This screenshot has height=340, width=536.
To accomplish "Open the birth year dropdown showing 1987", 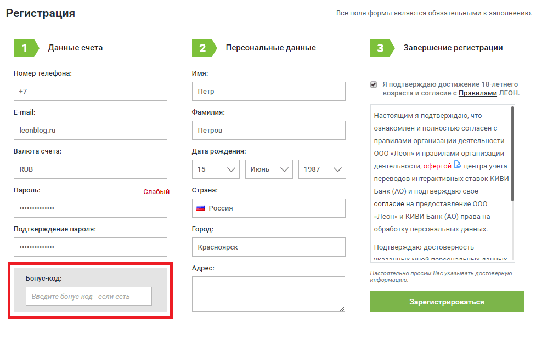I will pyautogui.click(x=323, y=169).
